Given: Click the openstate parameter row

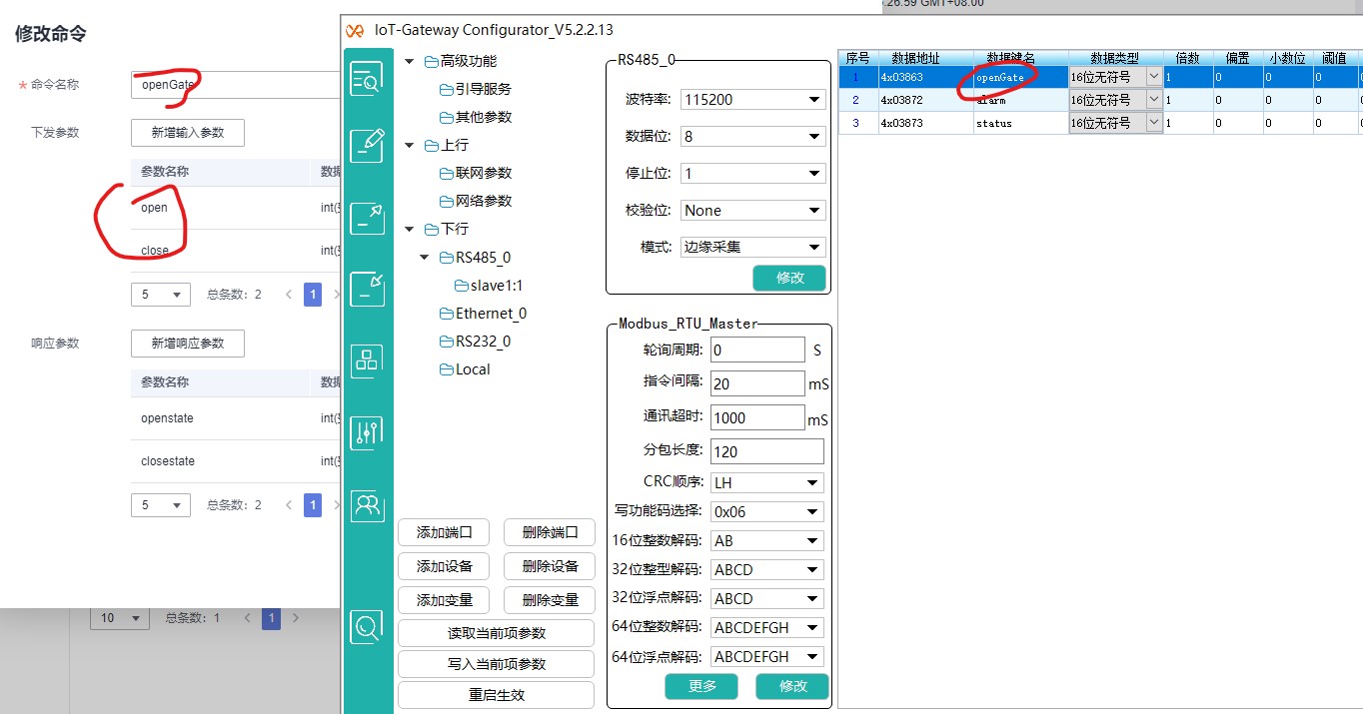Looking at the screenshot, I should pos(236,418).
